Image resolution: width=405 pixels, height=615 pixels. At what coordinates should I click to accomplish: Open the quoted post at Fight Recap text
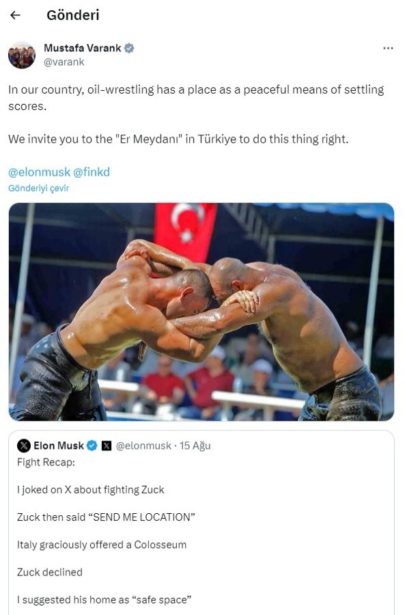[x=46, y=463]
